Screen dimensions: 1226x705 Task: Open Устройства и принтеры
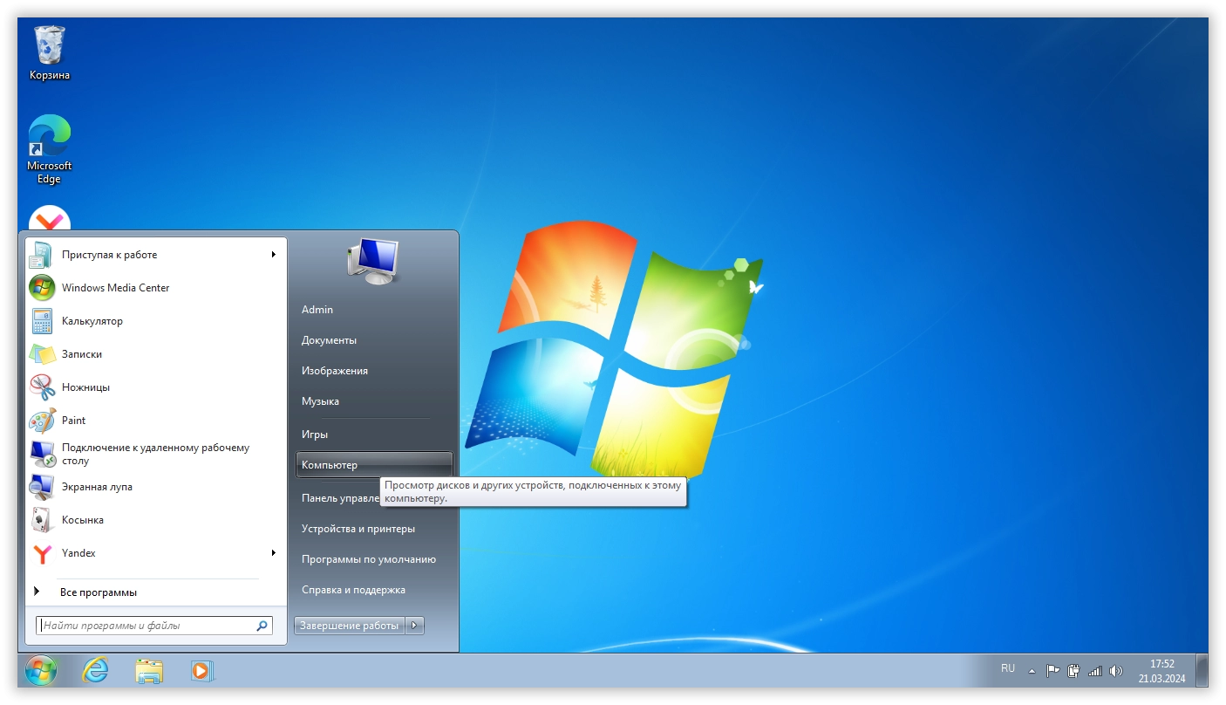click(358, 529)
